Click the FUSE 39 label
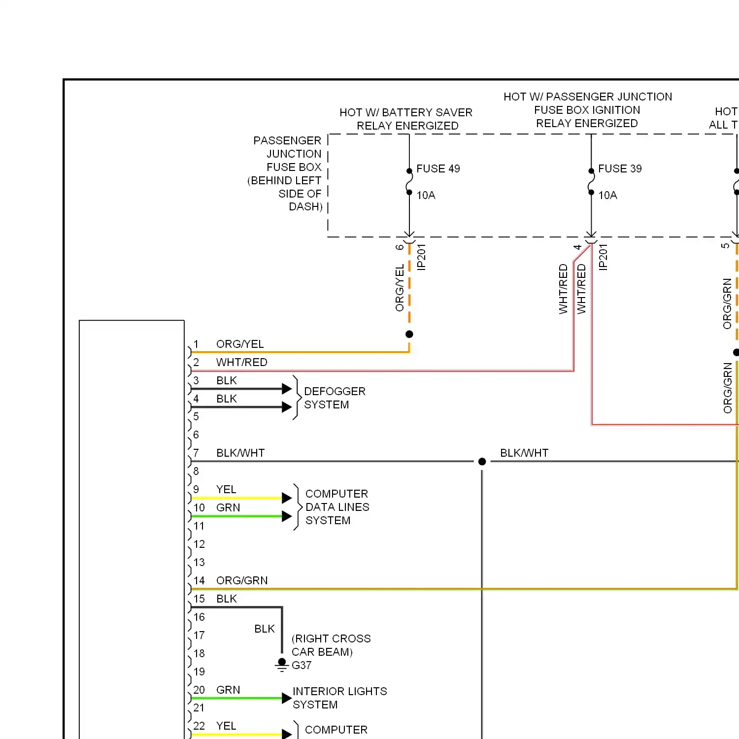Screen dimensions: 739x739 coord(620,168)
